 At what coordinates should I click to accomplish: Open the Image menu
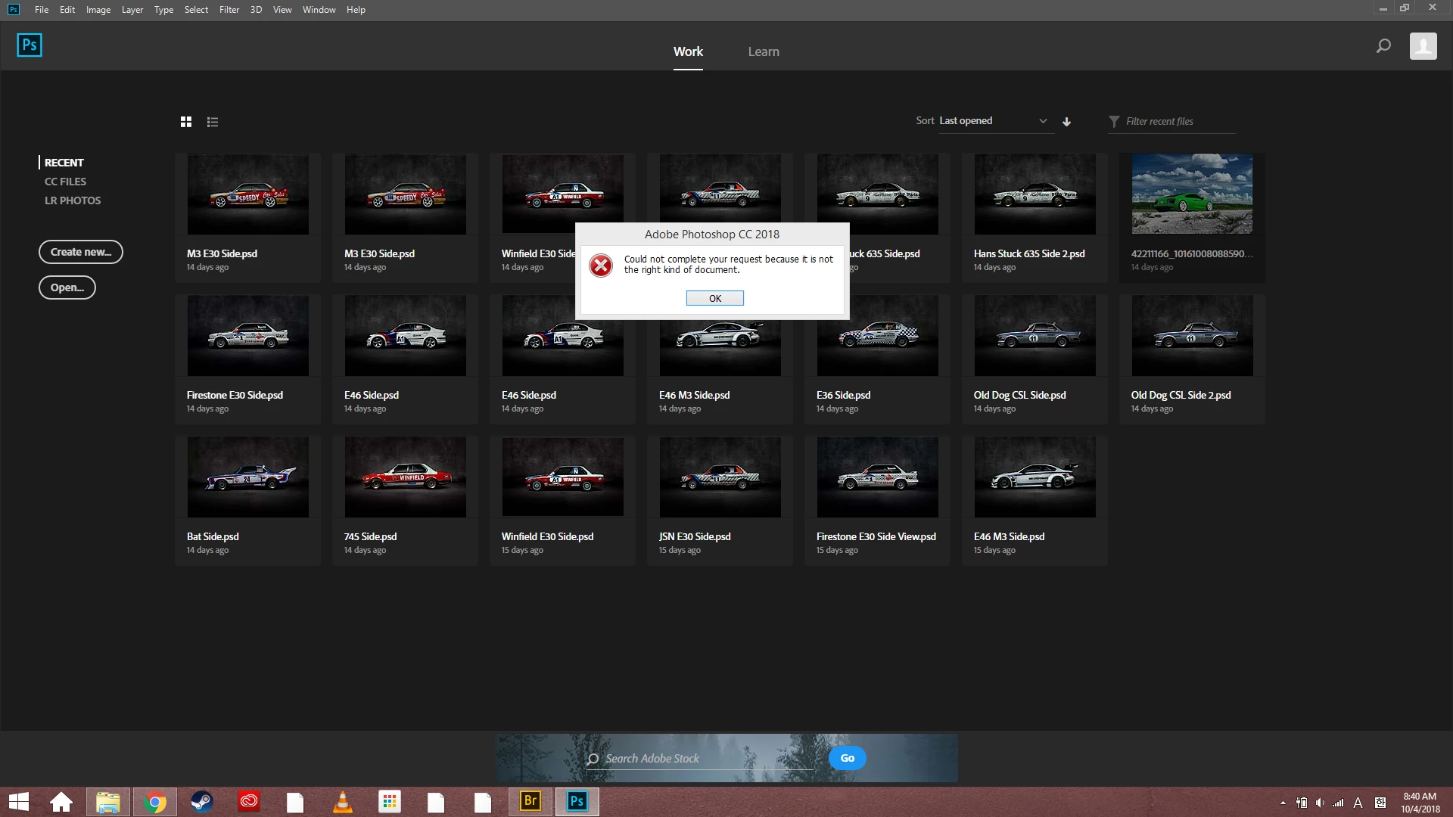(x=98, y=10)
